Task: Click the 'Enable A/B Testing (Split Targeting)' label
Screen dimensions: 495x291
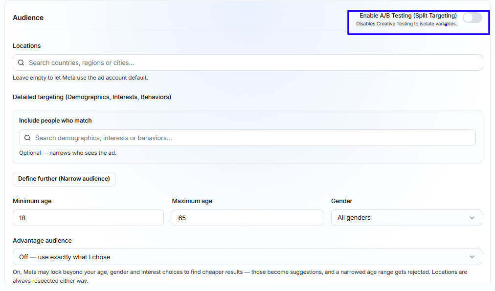Action: [408, 16]
